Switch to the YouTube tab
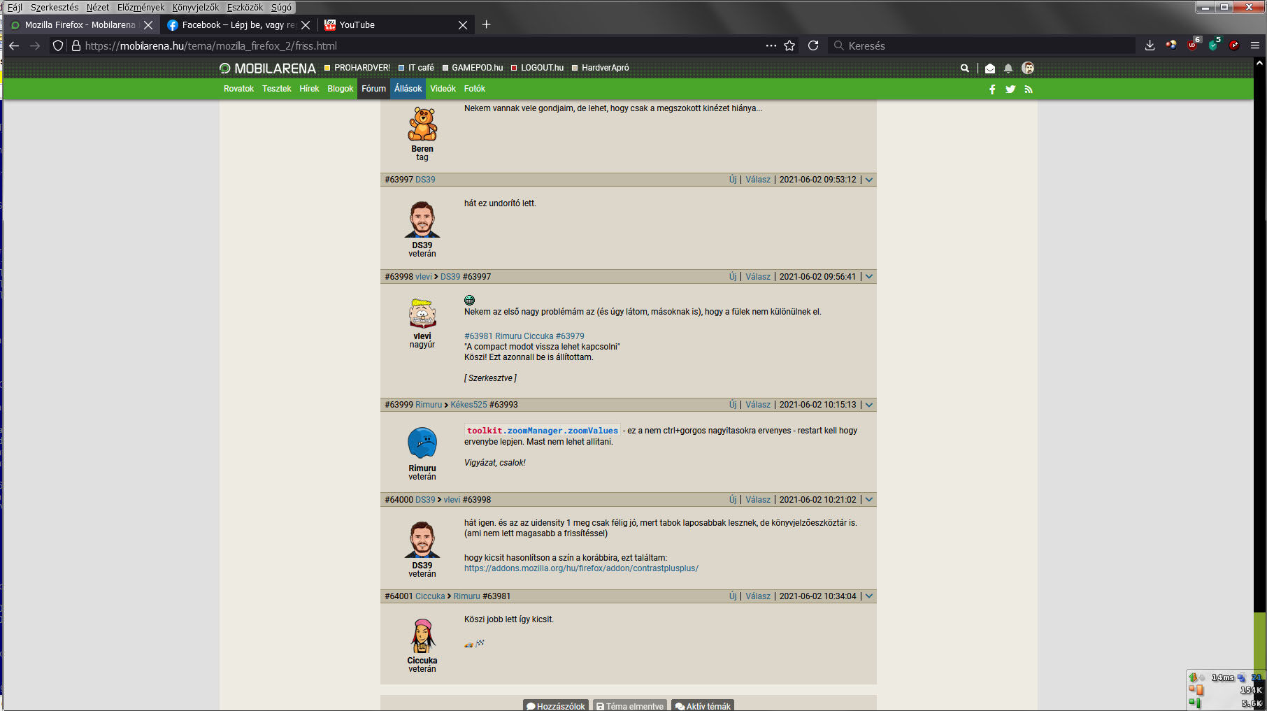The width and height of the screenshot is (1267, 711). click(x=395, y=24)
